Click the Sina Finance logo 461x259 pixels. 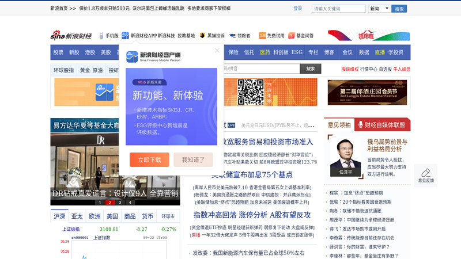[71, 35]
